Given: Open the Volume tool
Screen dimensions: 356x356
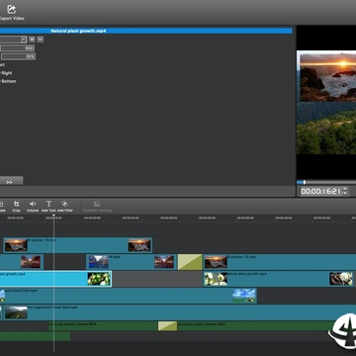Looking at the screenshot, I should coord(33,206).
